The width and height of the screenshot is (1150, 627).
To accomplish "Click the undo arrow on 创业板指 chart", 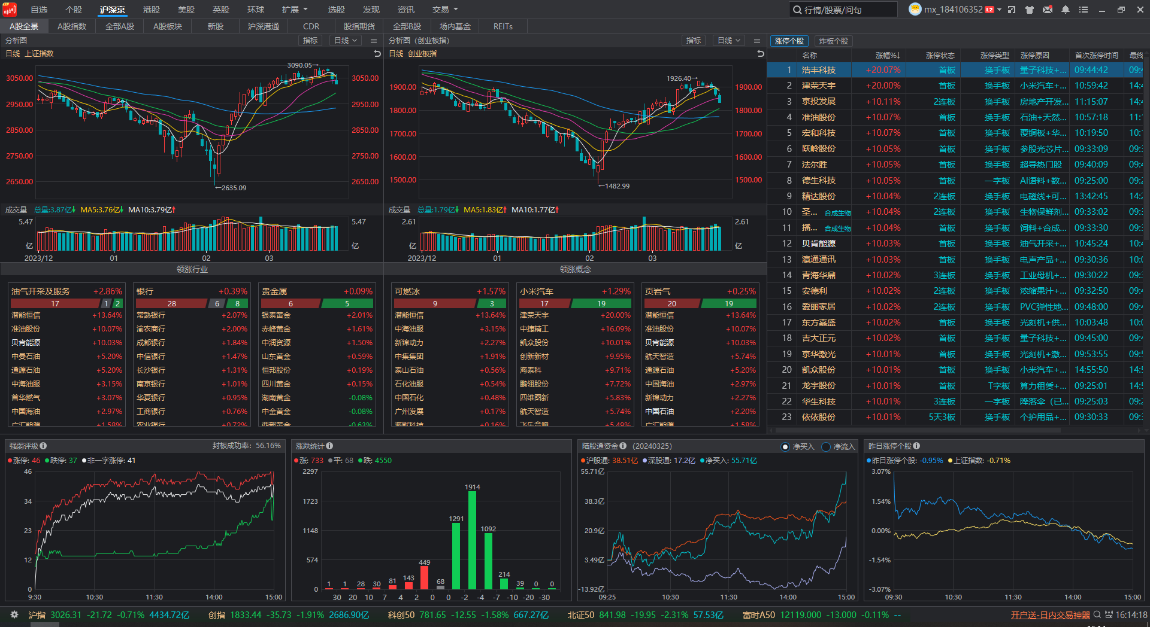I will tap(761, 54).
